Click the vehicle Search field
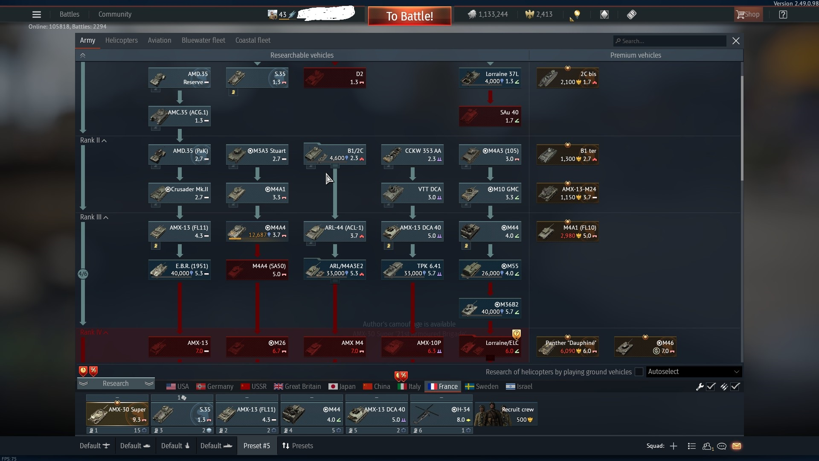 [x=670, y=41]
